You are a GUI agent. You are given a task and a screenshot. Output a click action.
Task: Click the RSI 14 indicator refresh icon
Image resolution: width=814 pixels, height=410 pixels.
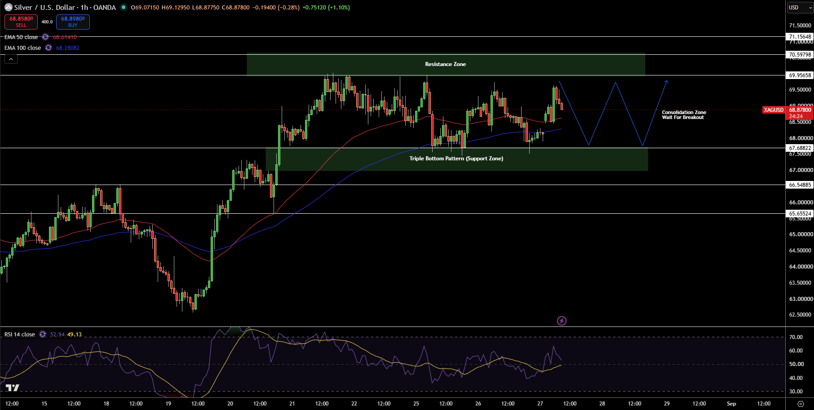pyautogui.click(x=43, y=335)
